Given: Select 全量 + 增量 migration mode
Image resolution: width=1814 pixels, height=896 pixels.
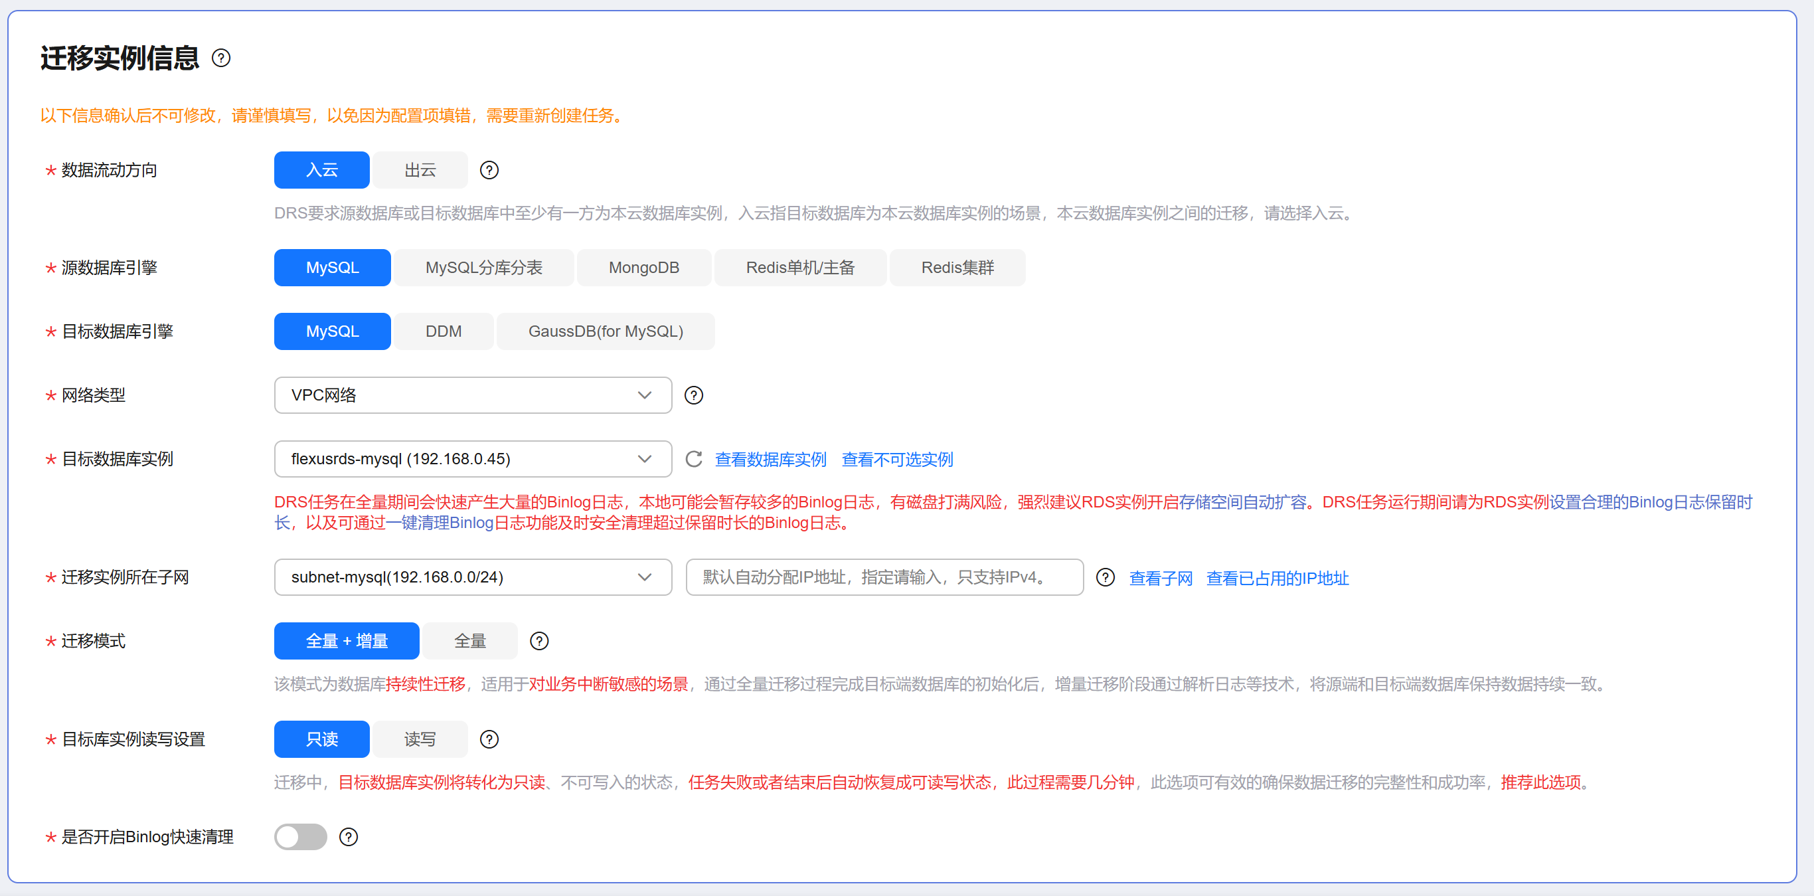Looking at the screenshot, I should click(347, 641).
